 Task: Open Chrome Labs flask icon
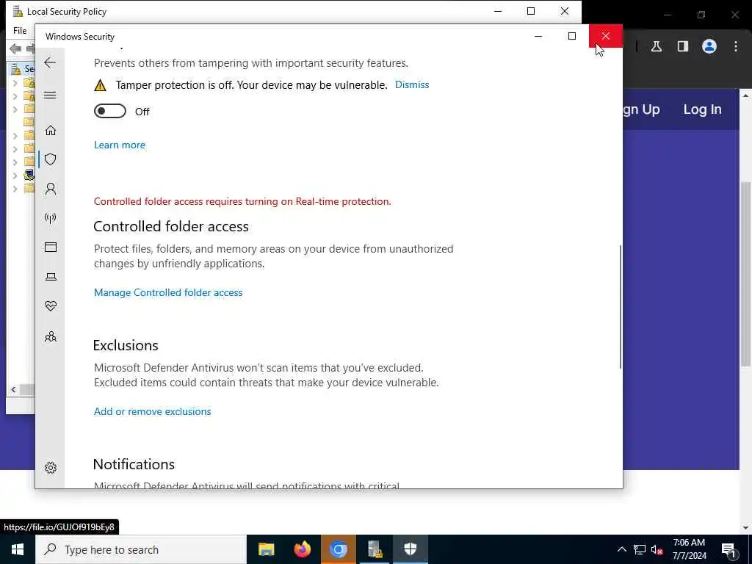[x=657, y=46]
